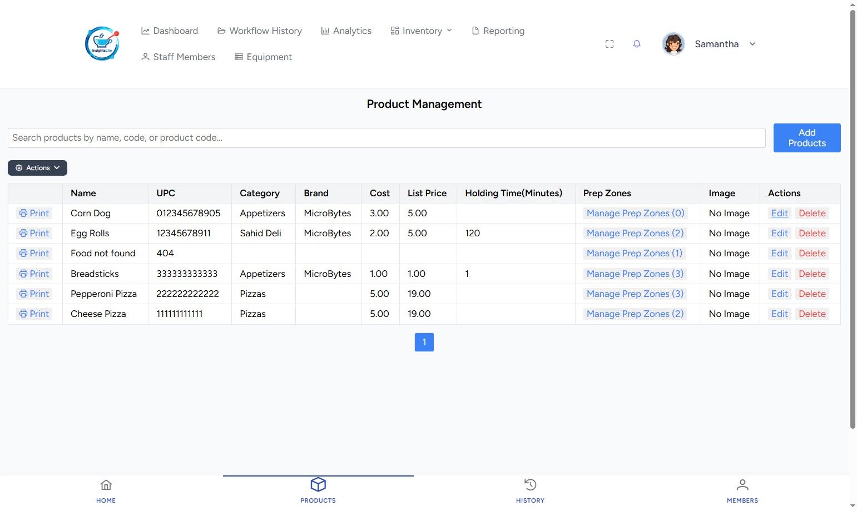Manage Prep Zones for Breadsticks
Screen dimensions: 857x511
[x=635, y=274]
